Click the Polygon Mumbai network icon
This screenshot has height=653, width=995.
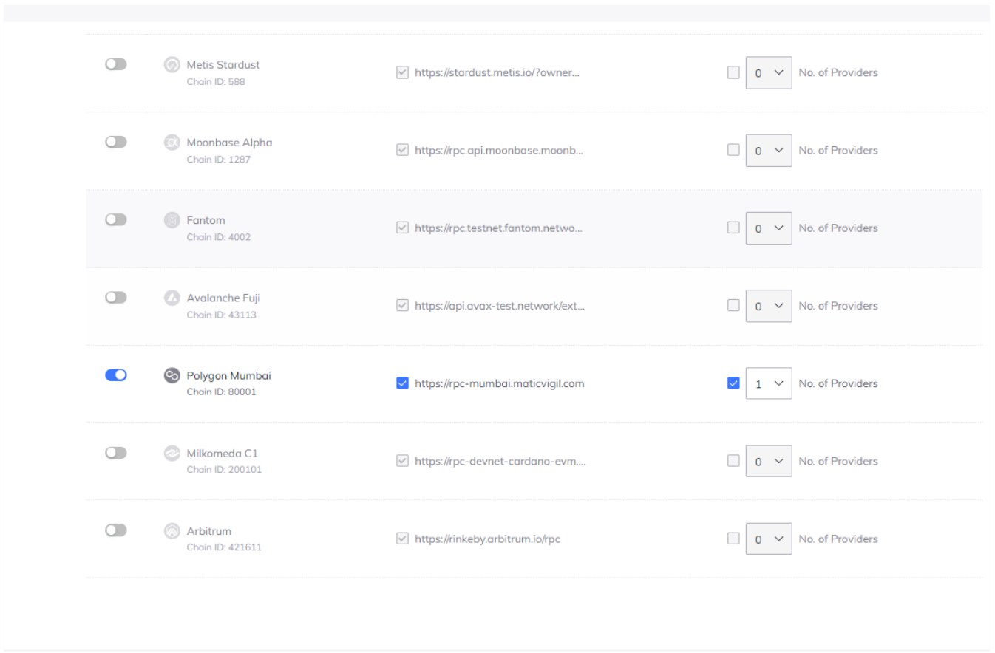coord(172,375)
